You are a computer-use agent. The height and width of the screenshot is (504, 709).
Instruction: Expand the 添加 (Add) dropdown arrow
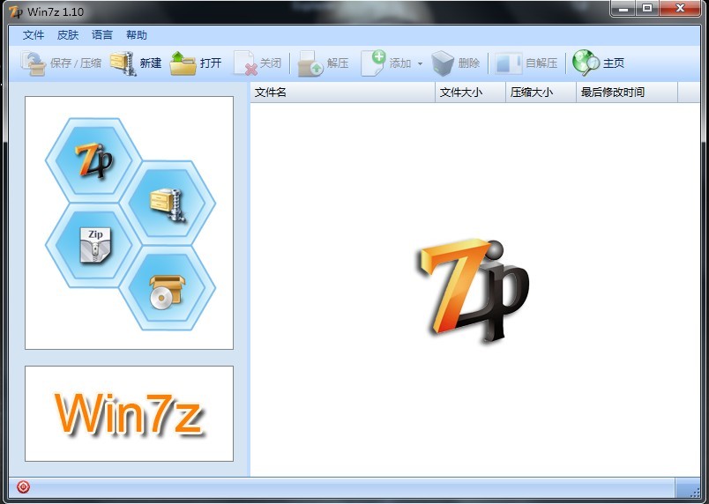[x=420, y=63]
